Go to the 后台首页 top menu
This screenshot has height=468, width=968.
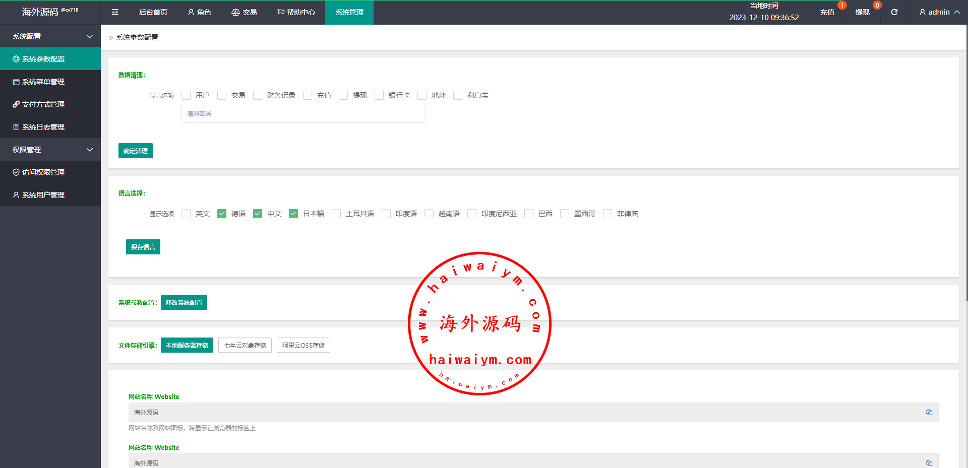pyautogui.click(x=153, y=12)
